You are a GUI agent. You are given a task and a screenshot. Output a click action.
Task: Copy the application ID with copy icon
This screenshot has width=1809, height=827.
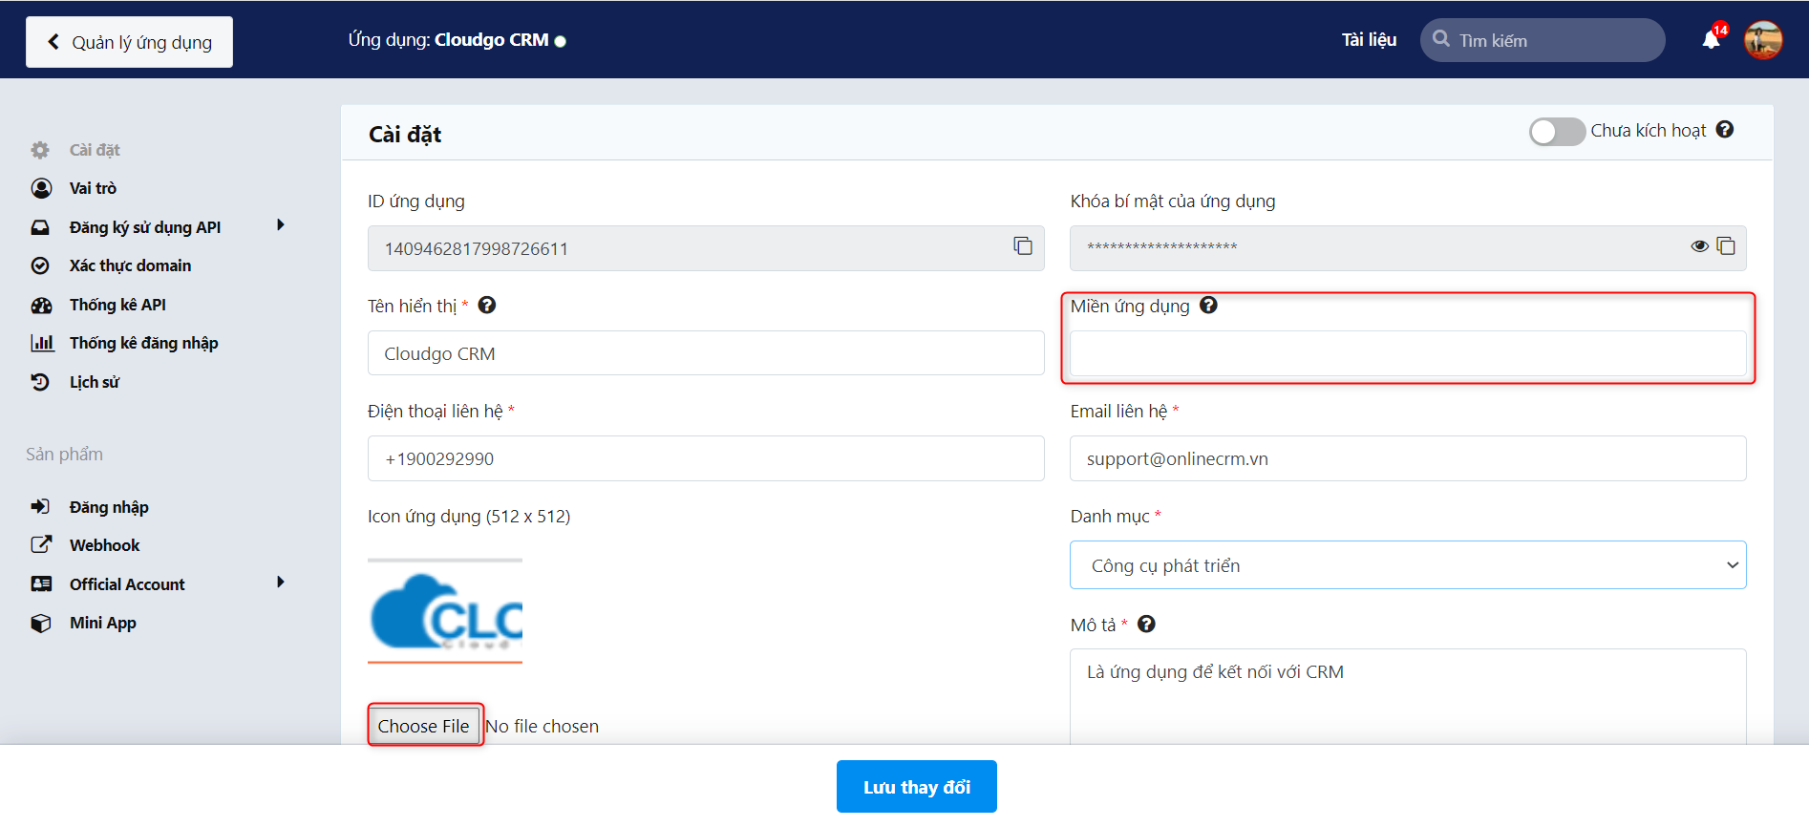click(x=1023, y=246)
